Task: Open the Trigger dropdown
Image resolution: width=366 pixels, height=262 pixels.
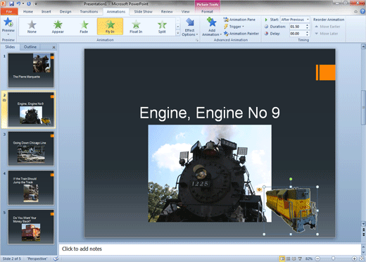Action: [x=234, y=27]
